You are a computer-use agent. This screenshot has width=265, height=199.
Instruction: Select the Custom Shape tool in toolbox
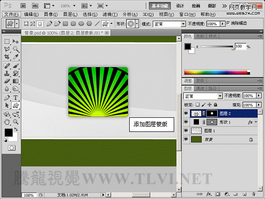tap(16, 105)
